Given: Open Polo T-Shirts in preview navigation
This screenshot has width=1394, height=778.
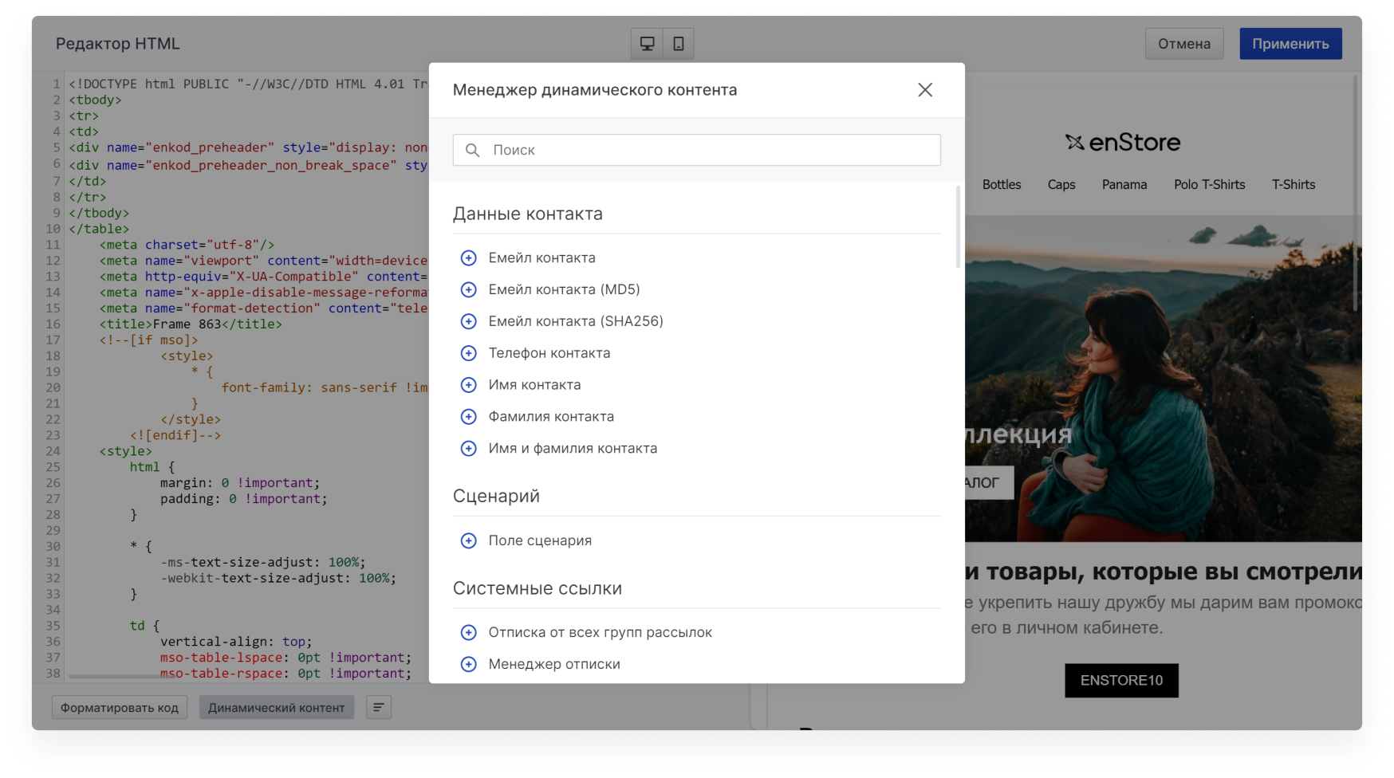Looking at the screenshot, I should pyautogui.click(x=1210, y=184).
